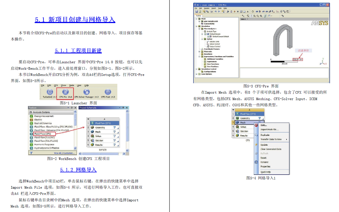Select Design Assessment in Toolbox
The width and height of the screenshot is (339, 212).
(44, 116)
